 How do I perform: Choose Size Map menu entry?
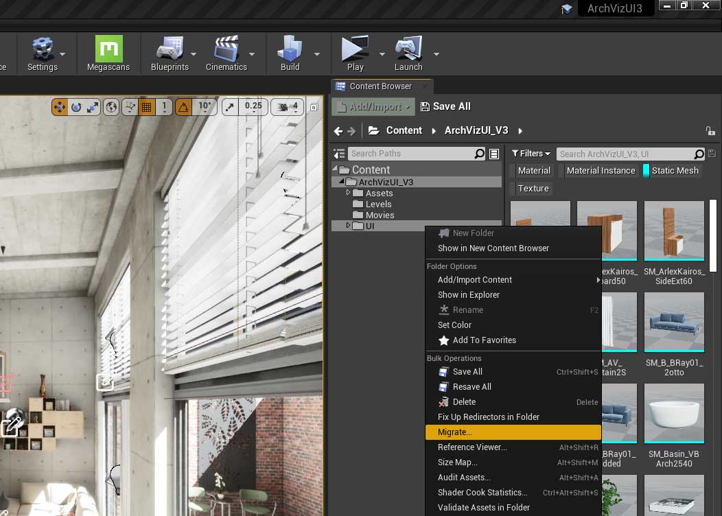click(513, 462)
